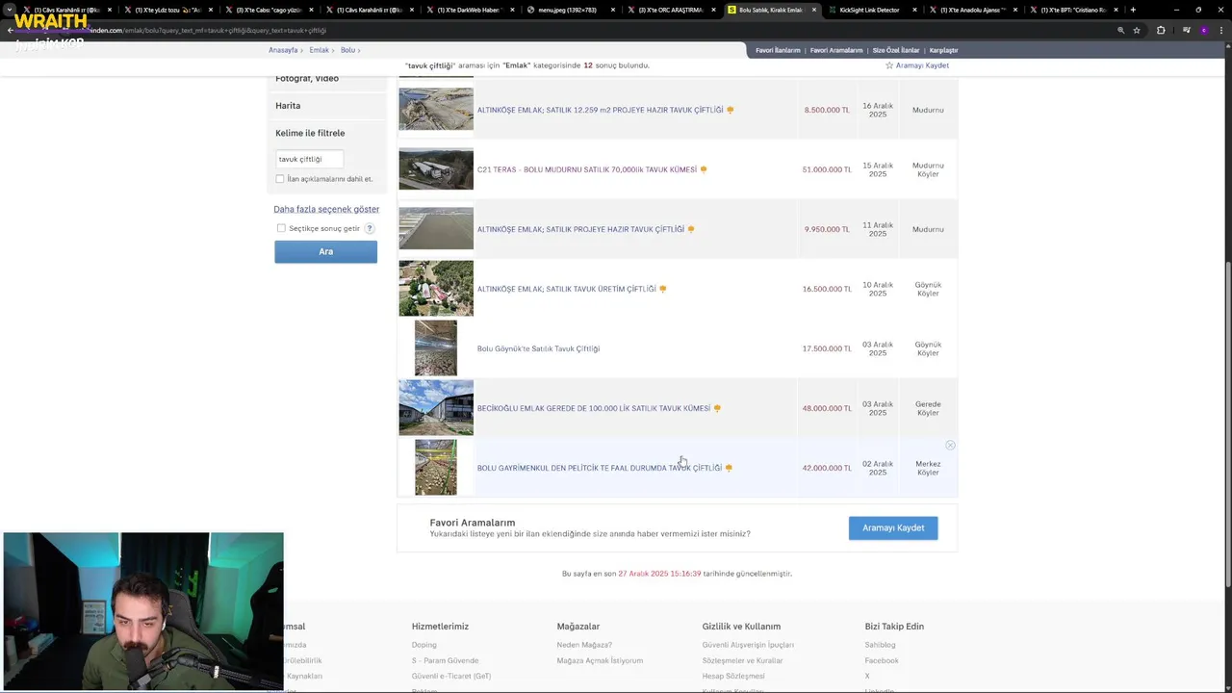Click footer link Neden Mağaza?

584,645
